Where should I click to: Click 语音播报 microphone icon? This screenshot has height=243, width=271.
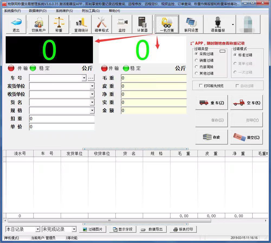[x=218, y=24]
